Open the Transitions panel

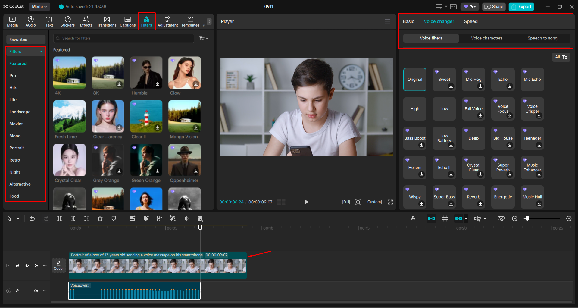point(107,21)
